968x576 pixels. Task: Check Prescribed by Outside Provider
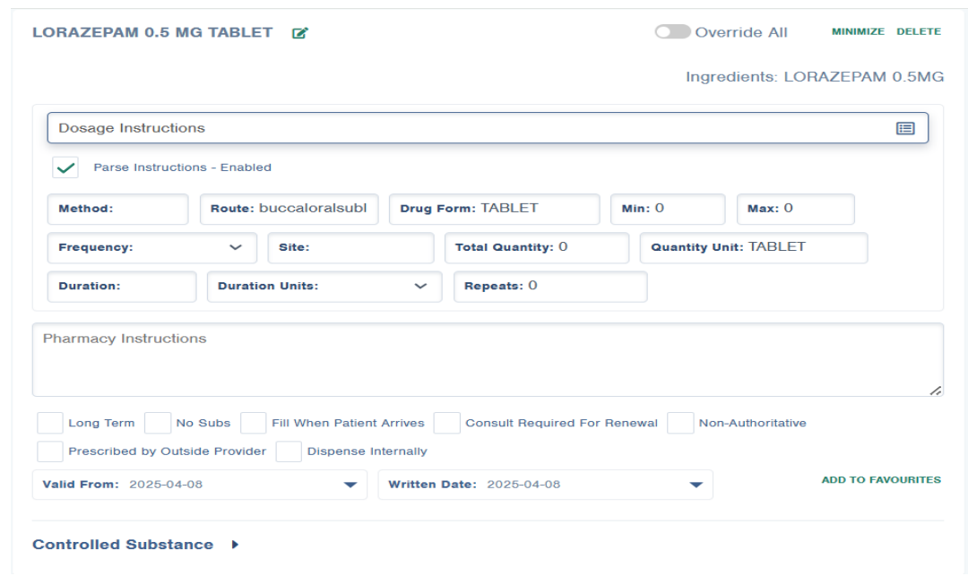point(50,451)
